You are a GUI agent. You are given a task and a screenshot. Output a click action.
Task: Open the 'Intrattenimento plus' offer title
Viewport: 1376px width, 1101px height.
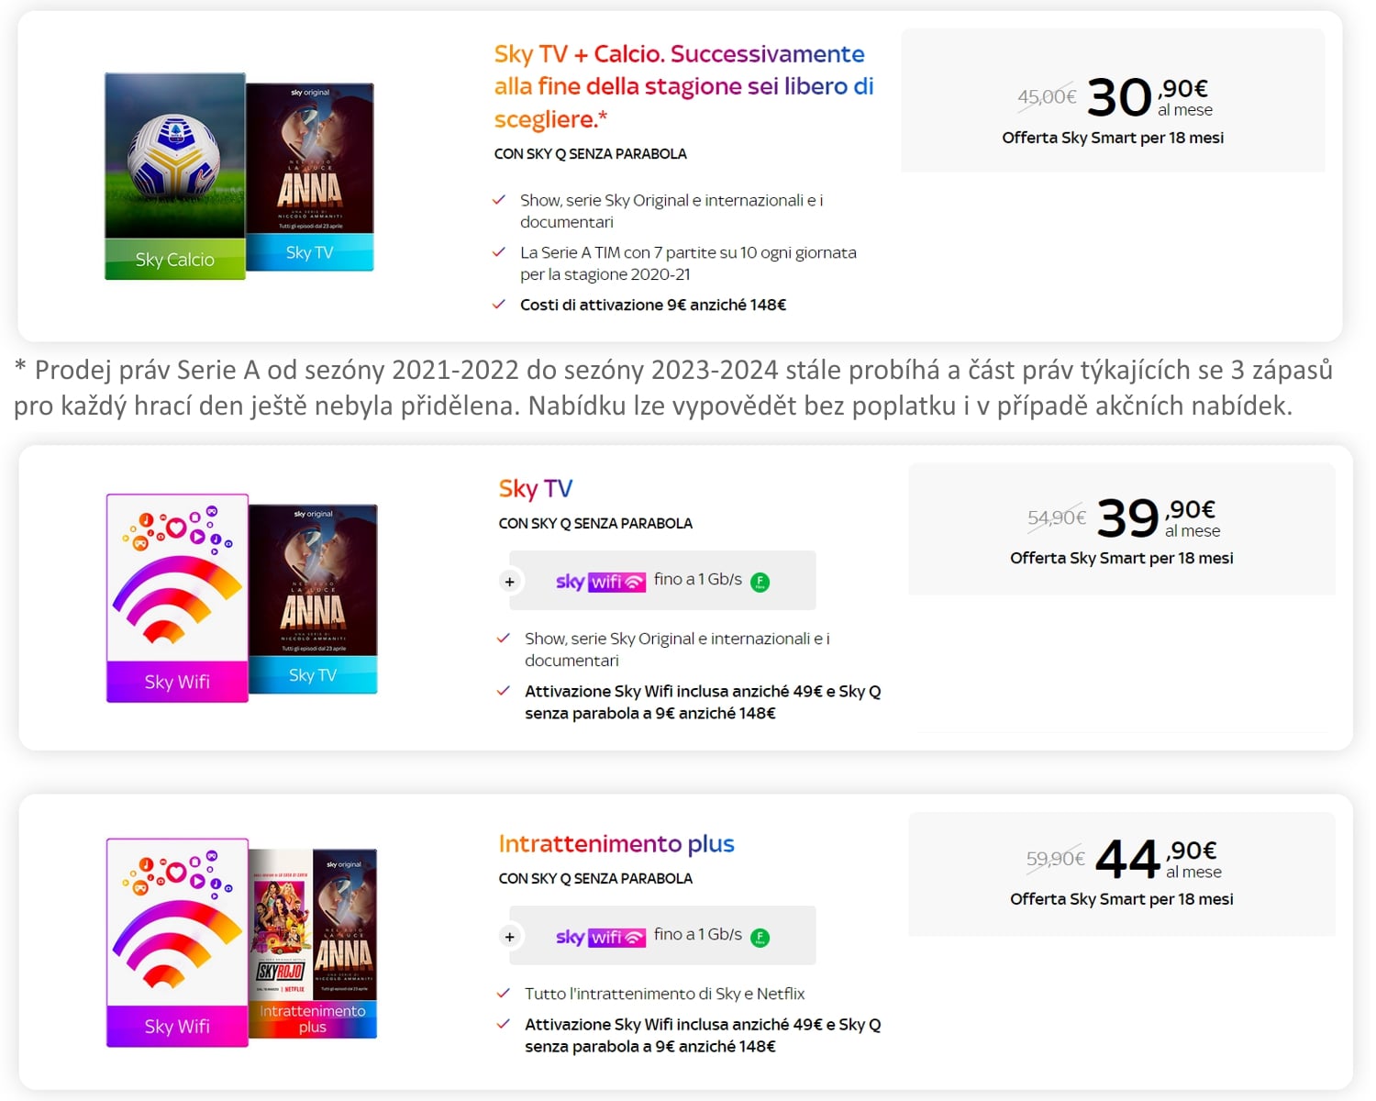[616, 844]
